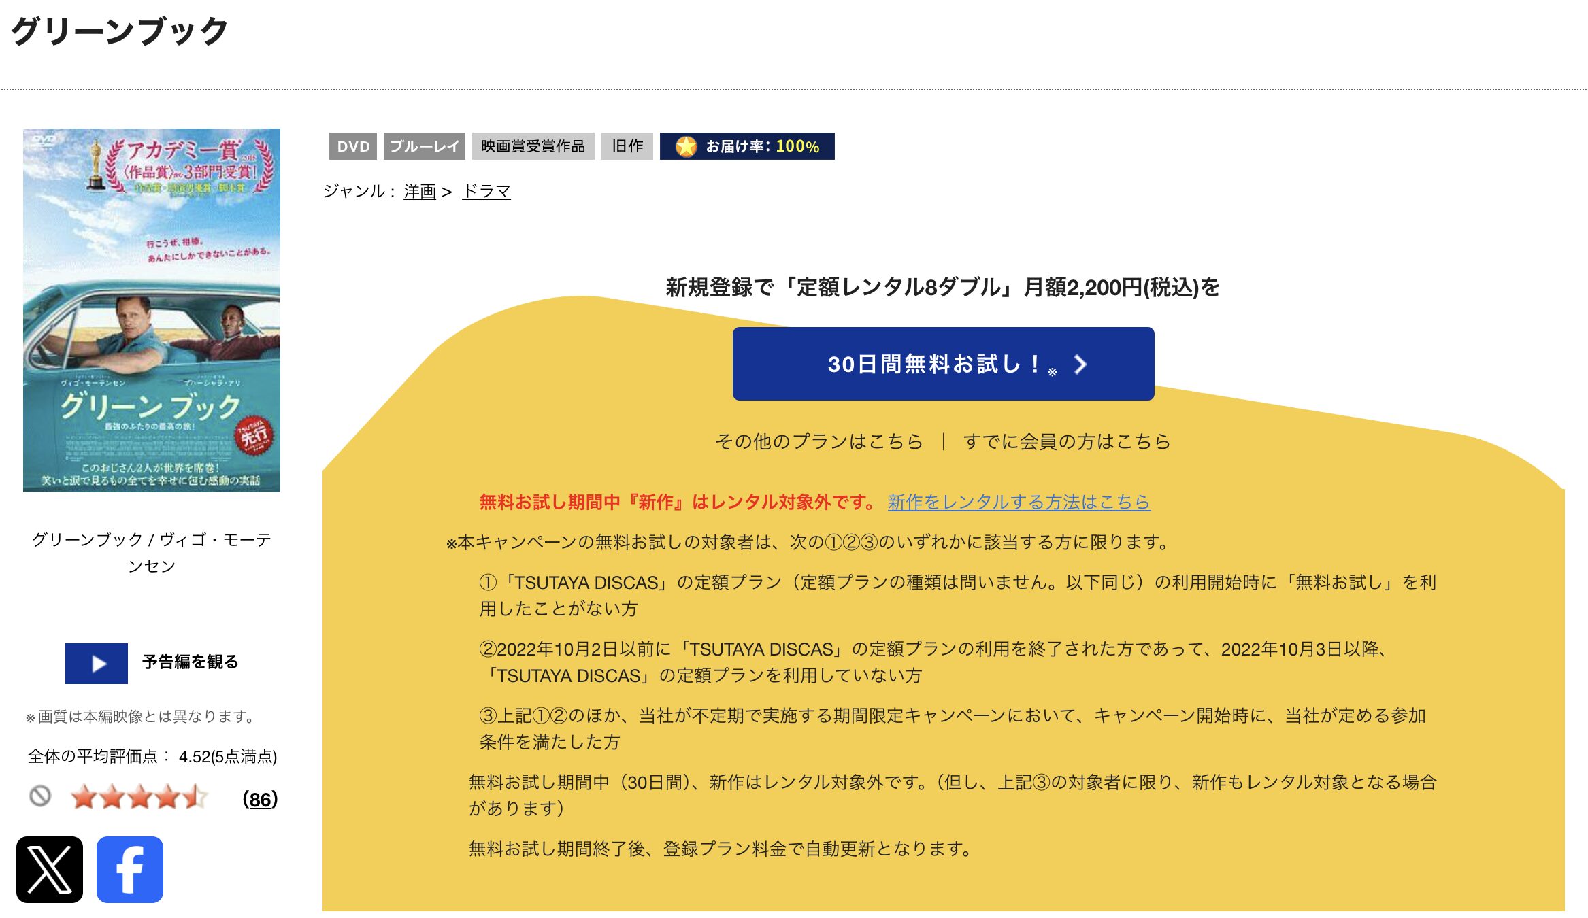Open 新作をレンタルする方法はこちら link
Screen dimensions: 1588x918
(1019, 502)
